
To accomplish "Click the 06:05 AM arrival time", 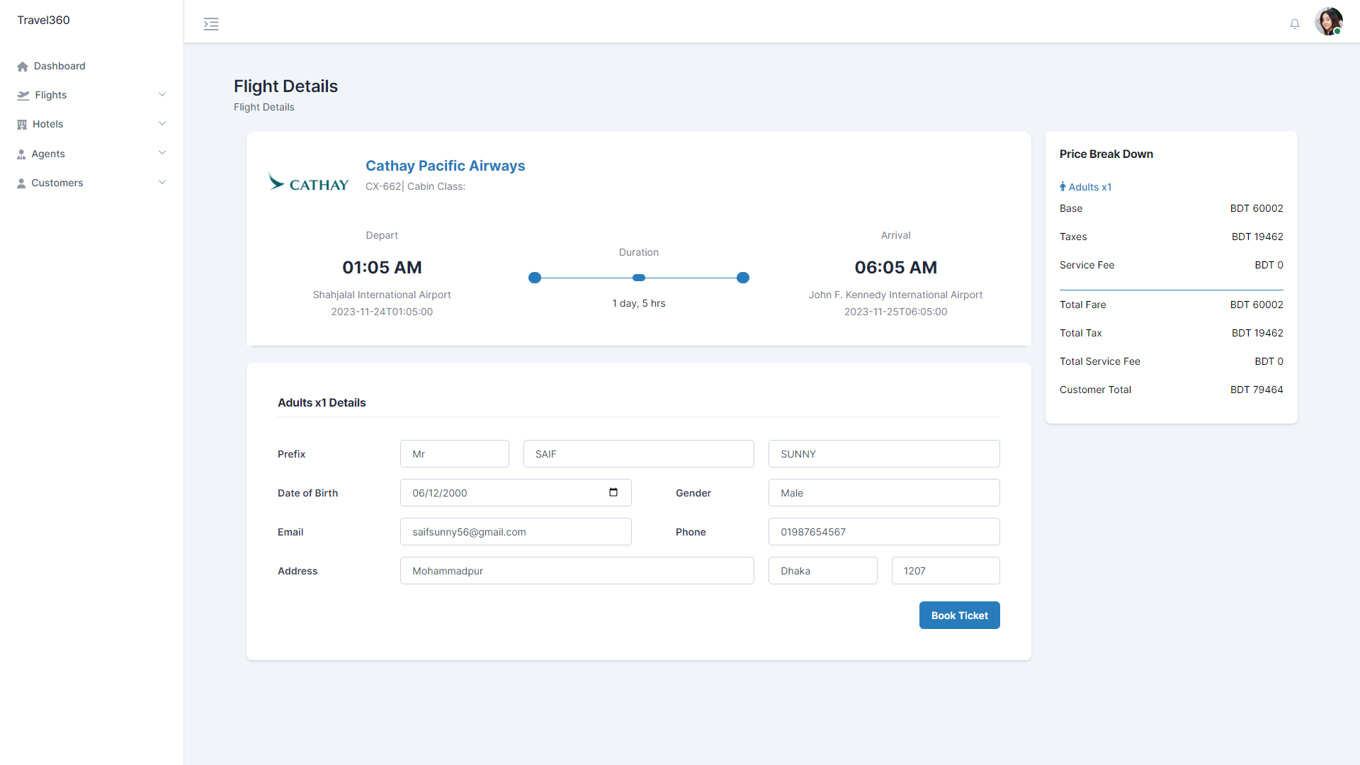I will pyautogui.click(x=895, y=267).
